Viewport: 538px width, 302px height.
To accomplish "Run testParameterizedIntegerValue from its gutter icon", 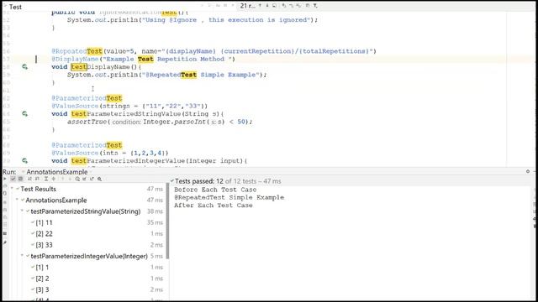I will coord(24,160).
